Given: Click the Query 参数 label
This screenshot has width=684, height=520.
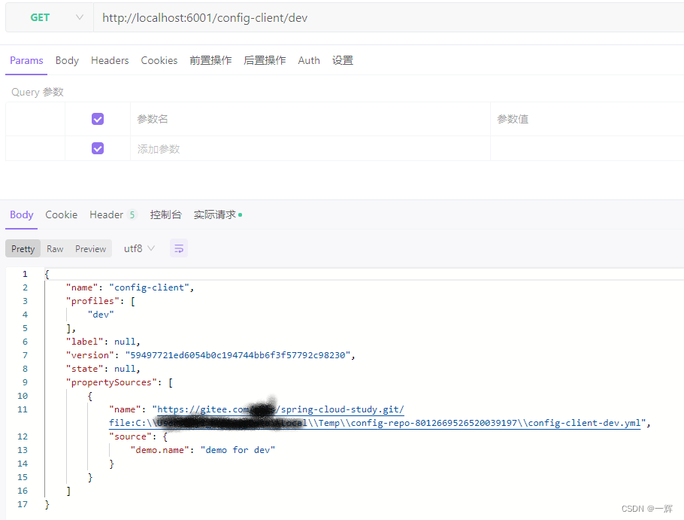Looking at the screenshot, I should point(38,92).
